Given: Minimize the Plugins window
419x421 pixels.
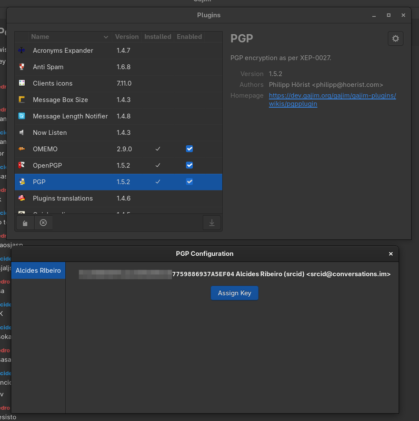Looking at the screenshot, I should pos(374,15).
